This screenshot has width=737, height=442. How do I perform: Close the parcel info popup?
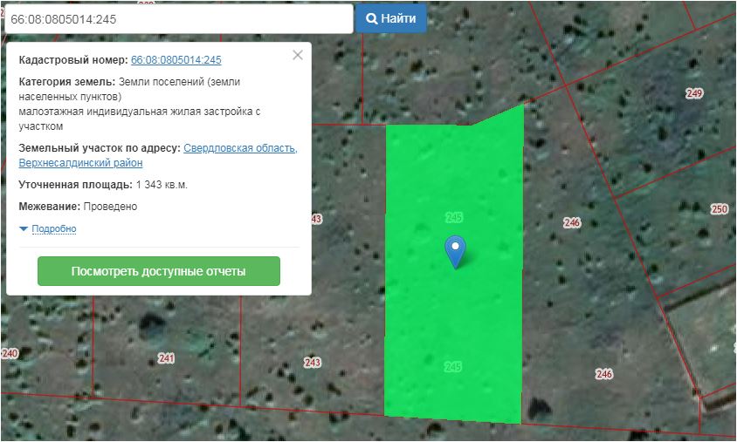pyautogui.click(x=298, y=55)
